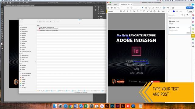This screenshot has height=109, width=195.
Task: Close the New feature document tab
Action: click(132, 5)
